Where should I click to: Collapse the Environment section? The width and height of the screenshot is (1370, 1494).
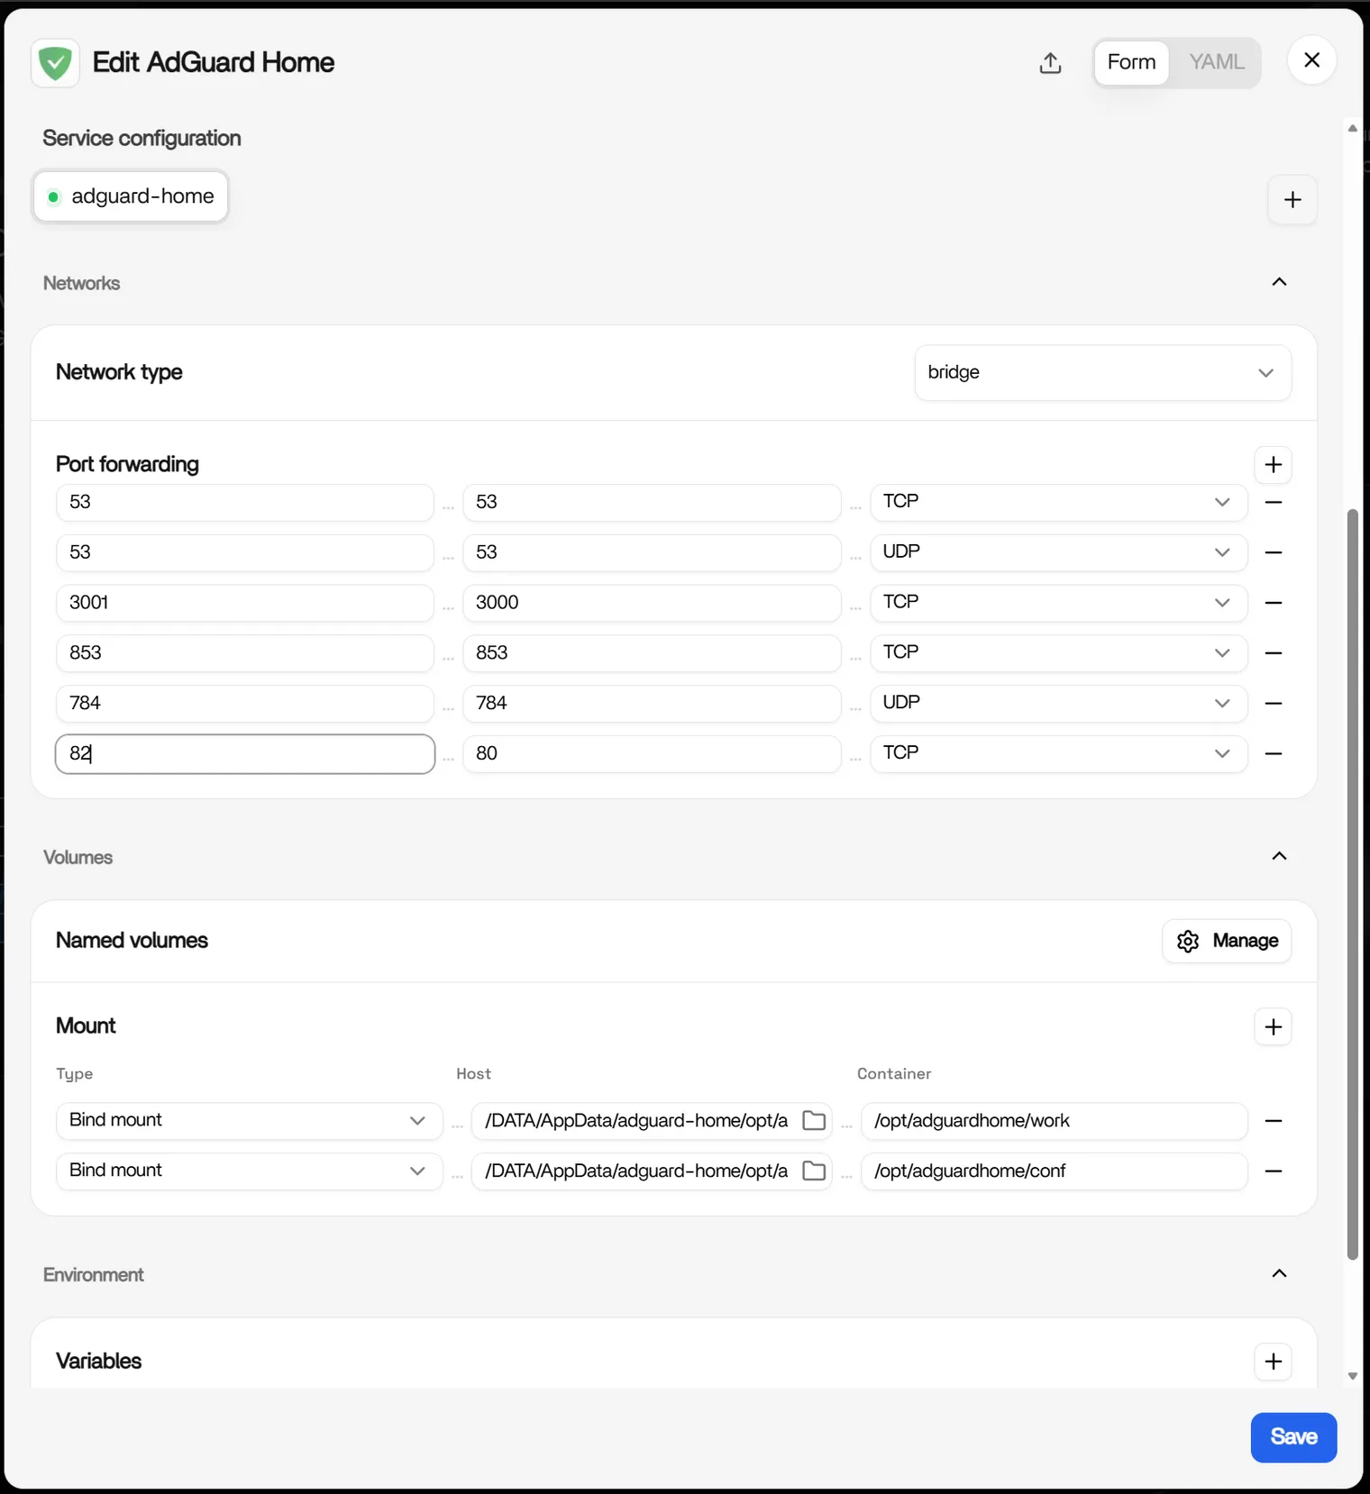(1279, 1273)
